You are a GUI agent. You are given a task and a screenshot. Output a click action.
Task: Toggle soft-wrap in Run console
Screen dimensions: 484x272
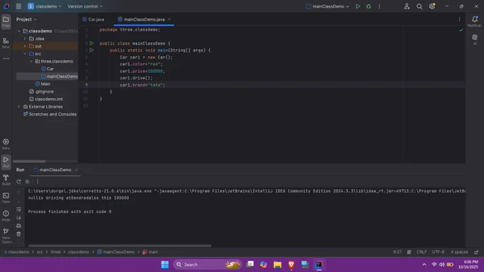pyautogui.click(x=19, y=210)
